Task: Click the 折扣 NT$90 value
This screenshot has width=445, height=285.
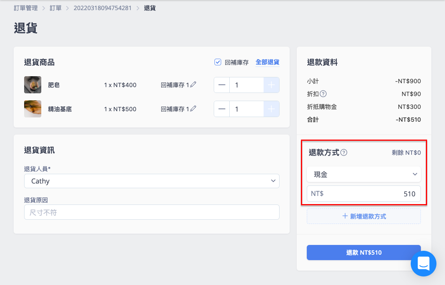Action: 411,94
